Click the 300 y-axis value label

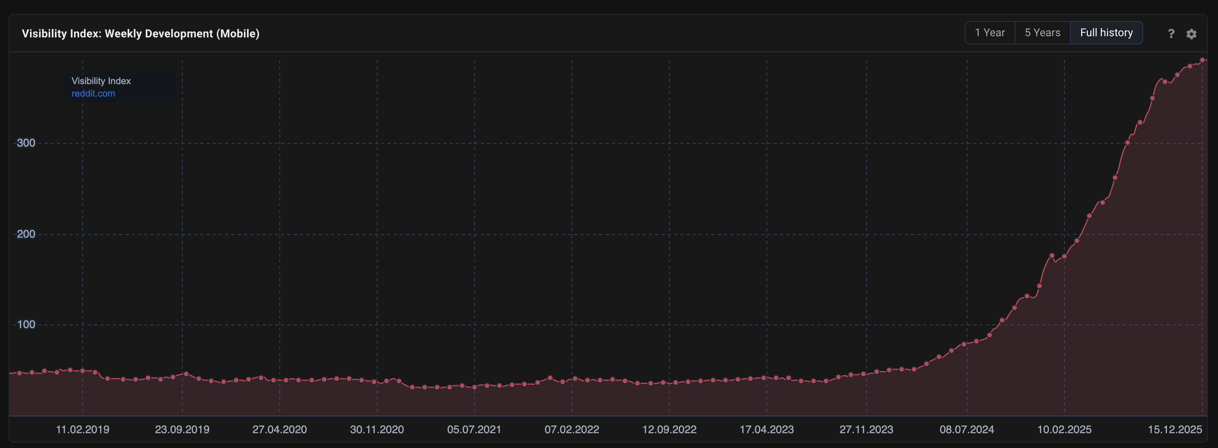point(26,143)
